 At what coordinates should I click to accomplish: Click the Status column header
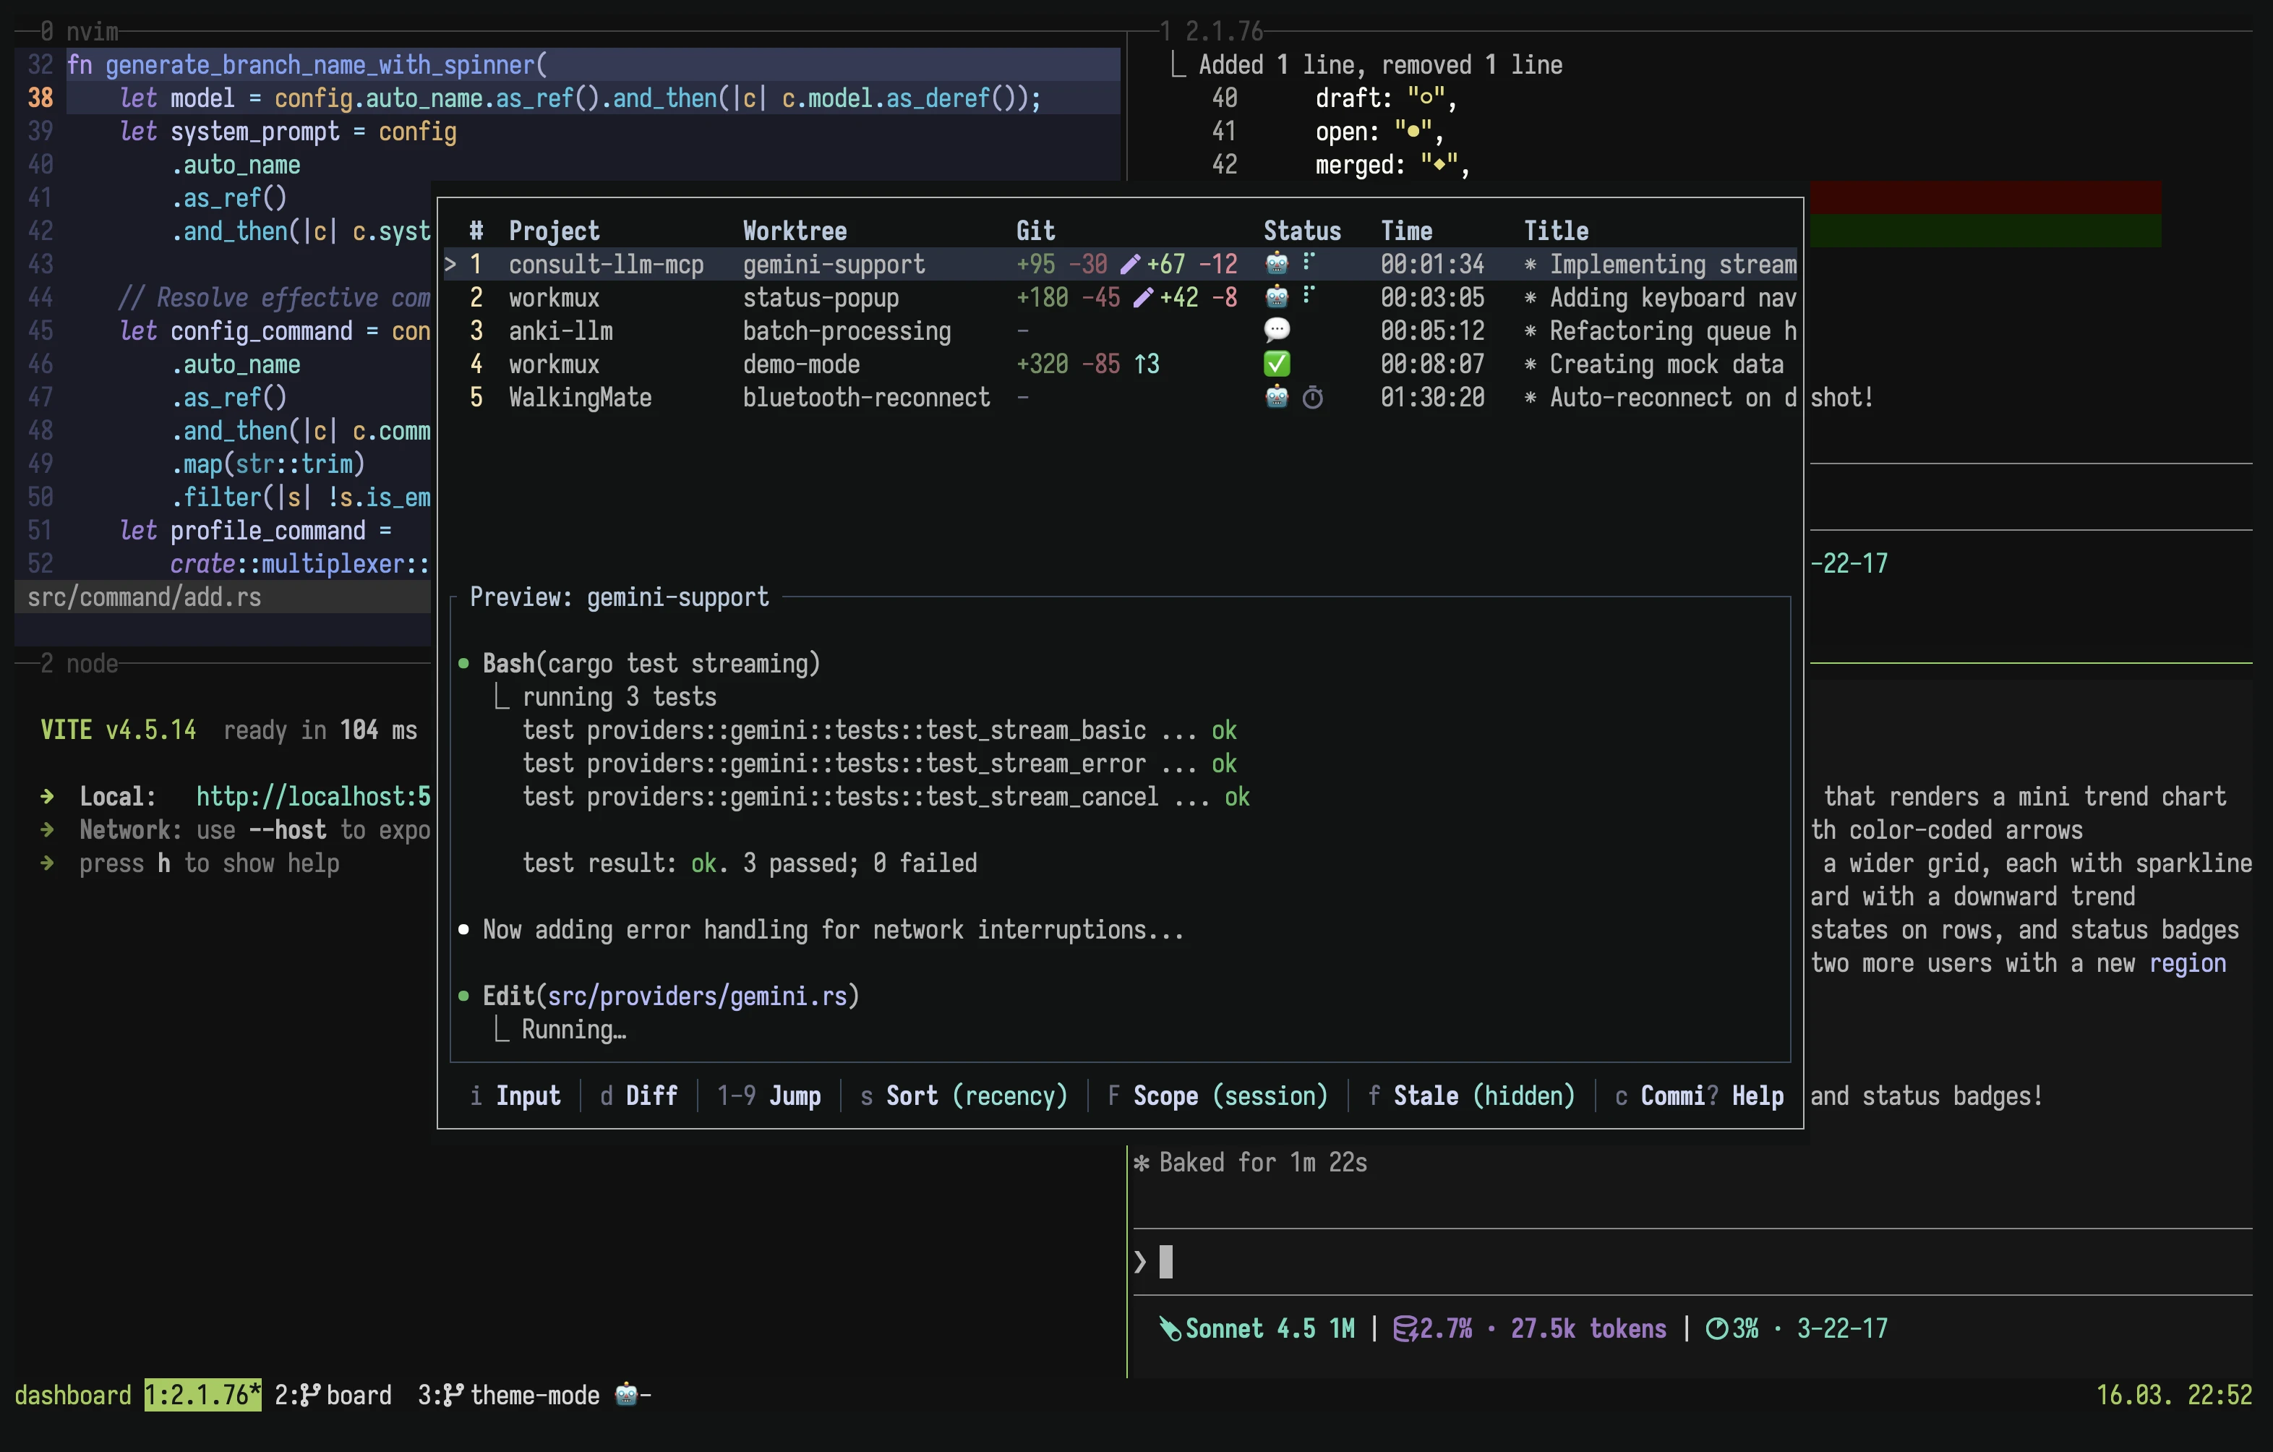(1301, 231)
